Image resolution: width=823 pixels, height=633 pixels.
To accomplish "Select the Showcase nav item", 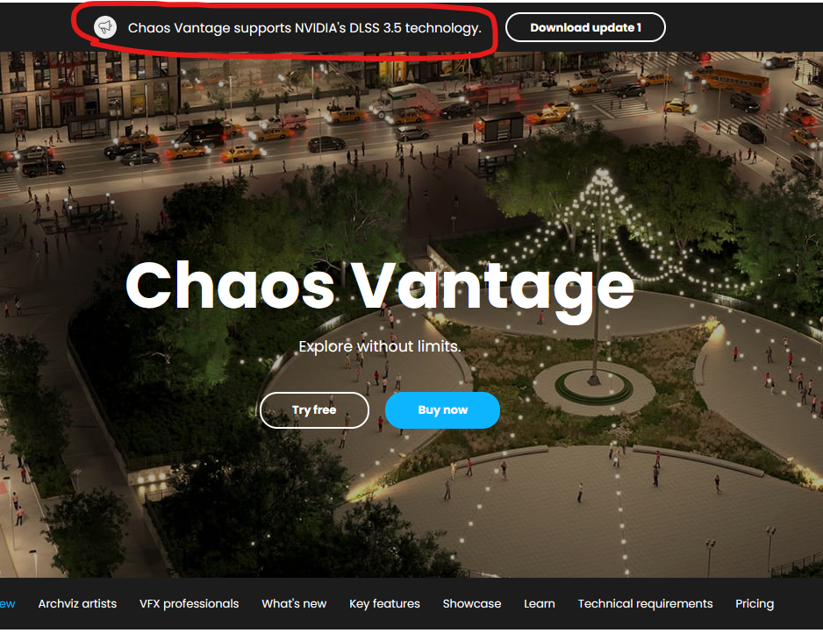I will click(472, 604).
